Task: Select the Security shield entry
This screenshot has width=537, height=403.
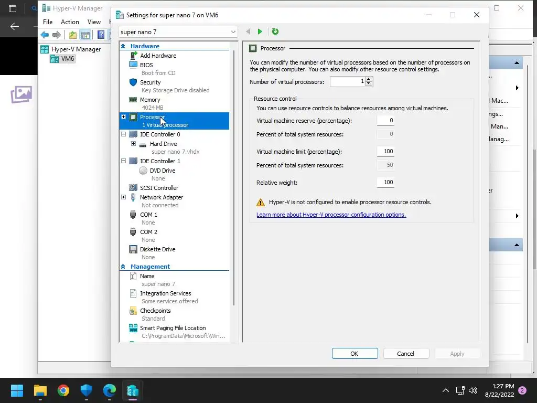Action: pyautogui.click(x=150, y=82)
